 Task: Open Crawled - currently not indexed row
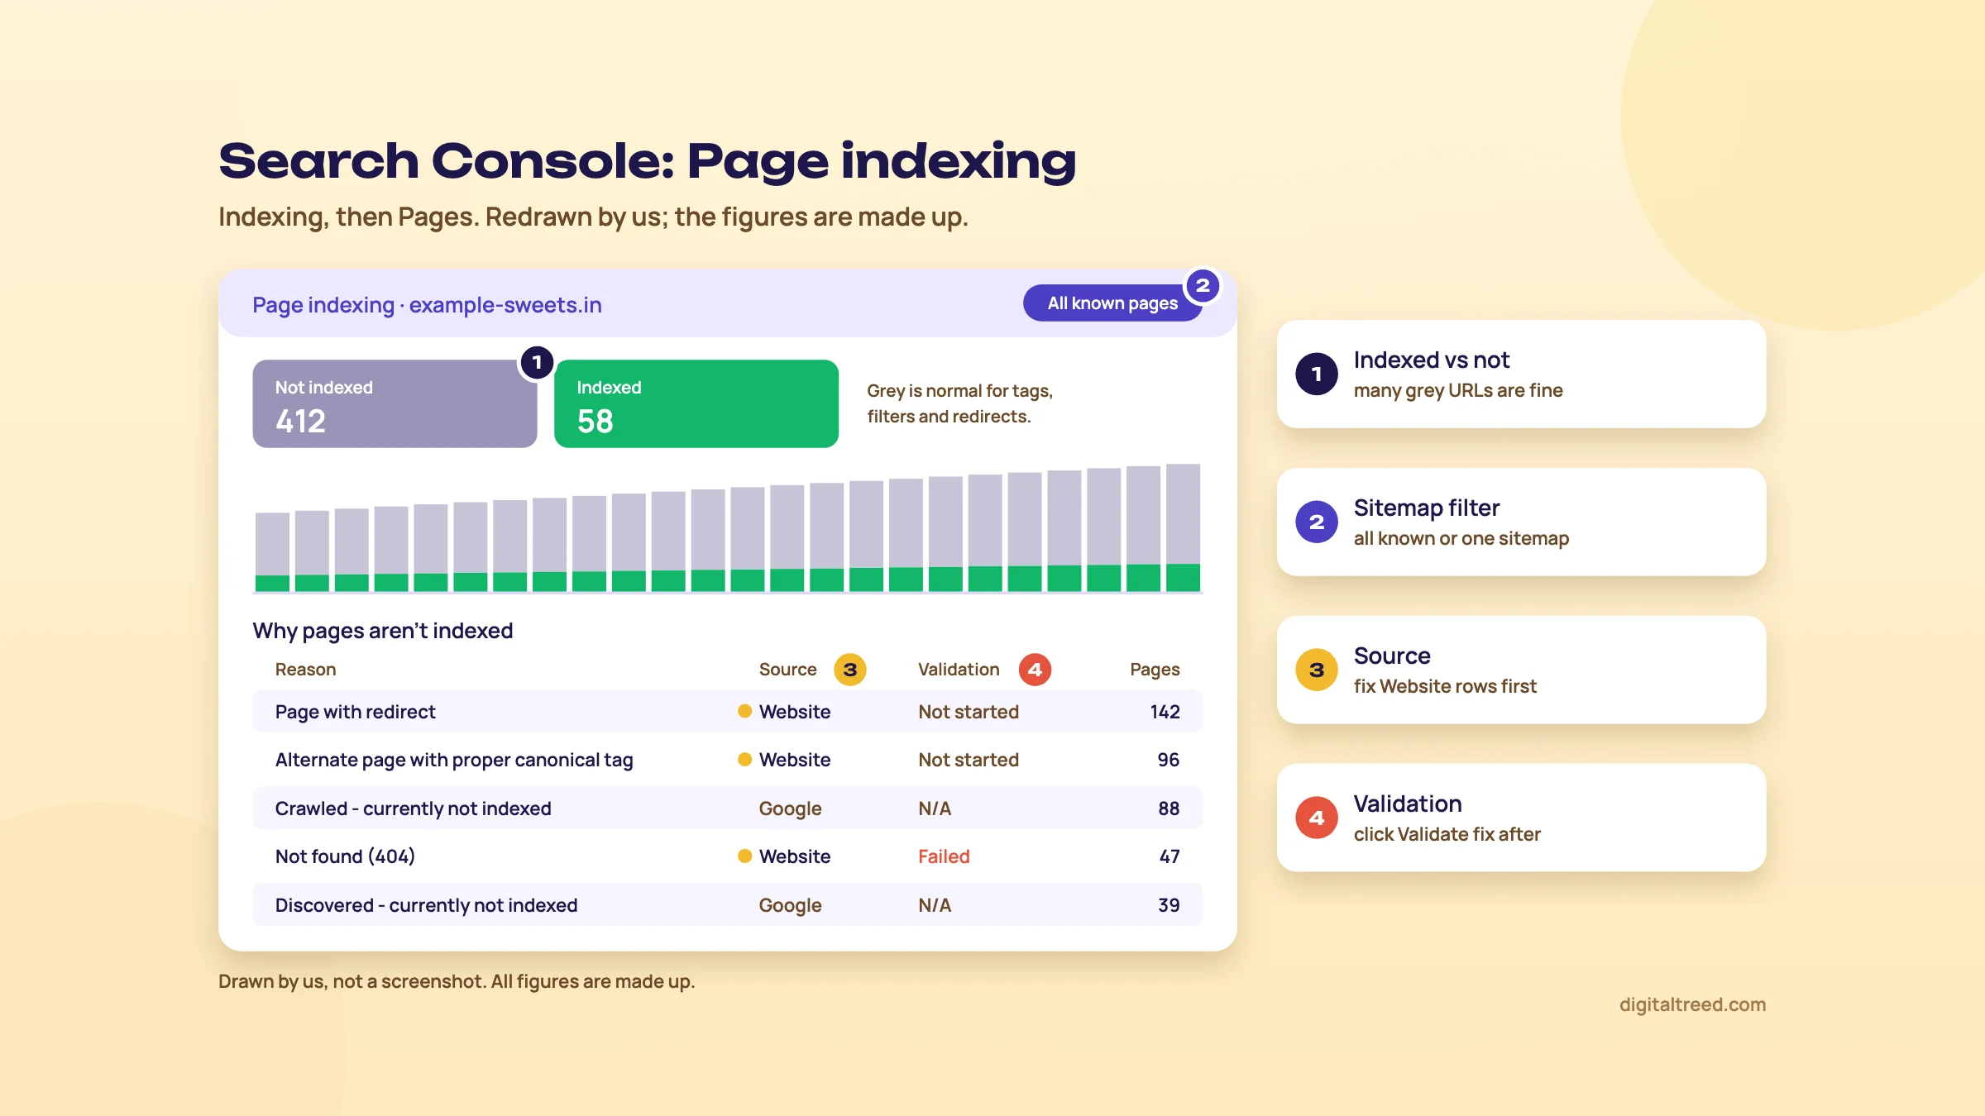point(728,808)
